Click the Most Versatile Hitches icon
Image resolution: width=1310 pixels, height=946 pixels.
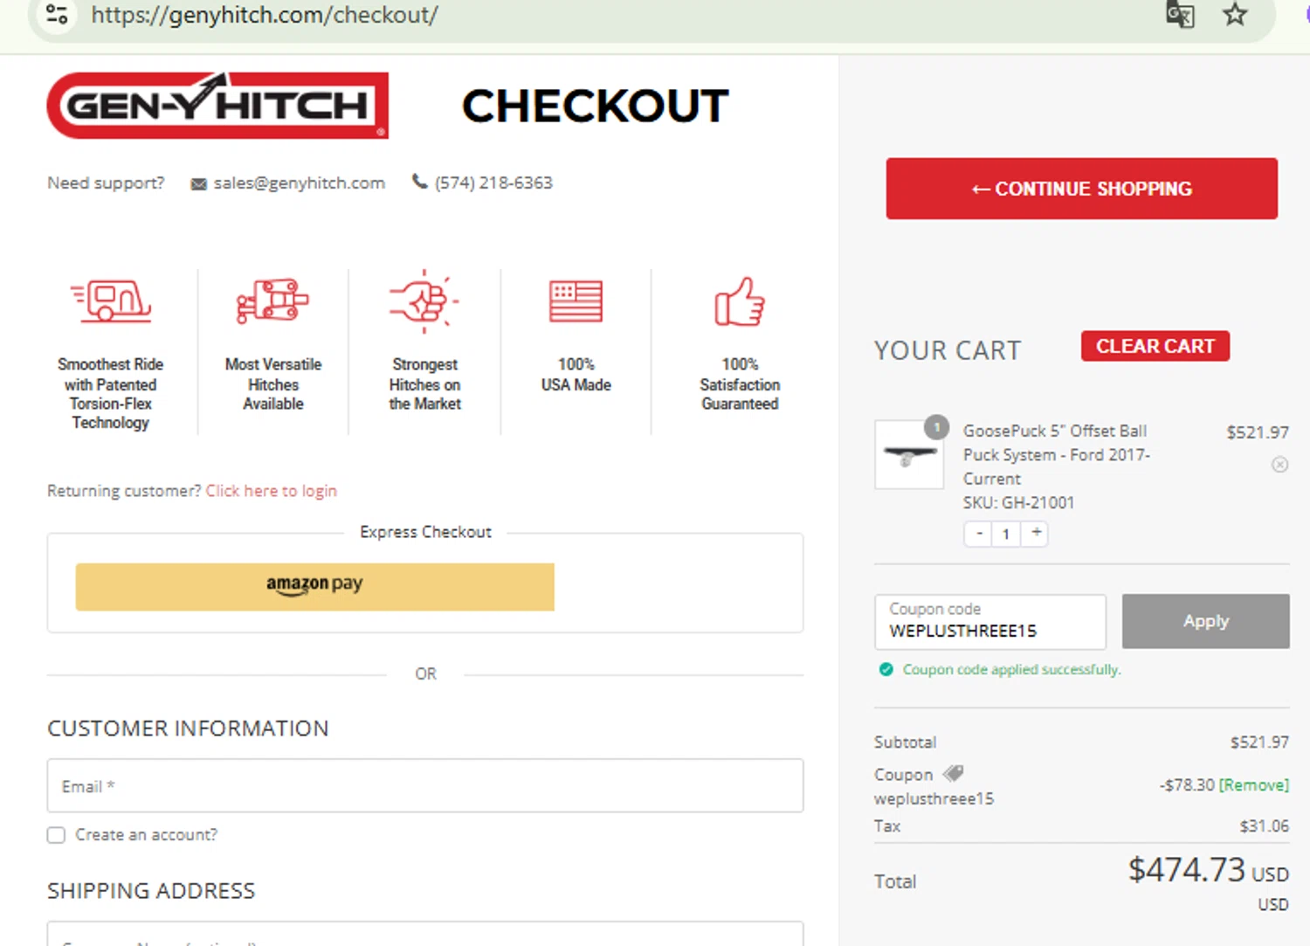[272, 302]
